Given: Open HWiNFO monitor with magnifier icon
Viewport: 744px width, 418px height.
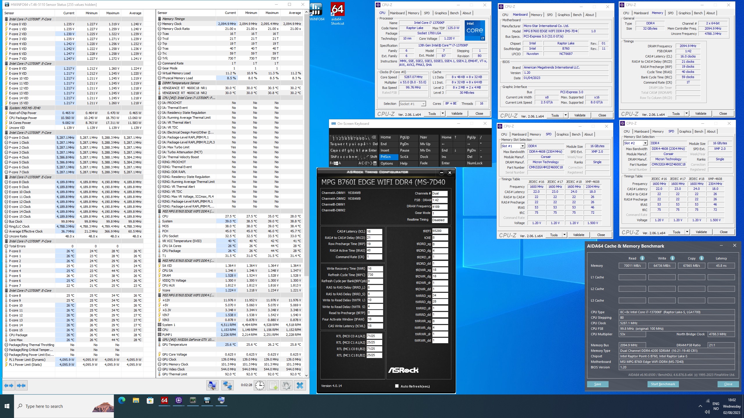Looking at the screenshot, I should coord(212,385).
